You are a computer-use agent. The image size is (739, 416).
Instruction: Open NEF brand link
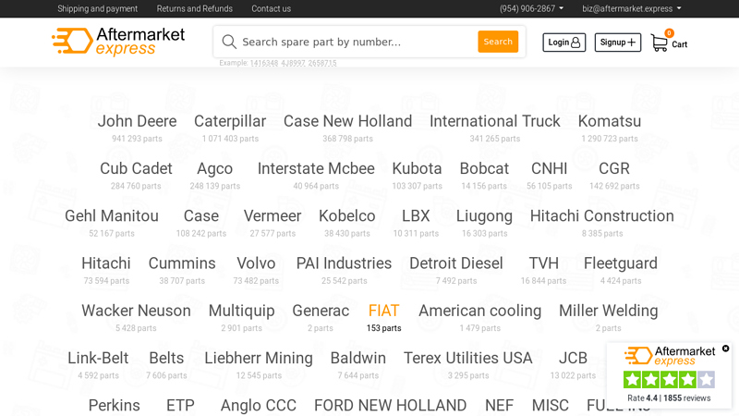tap(499, 406)
